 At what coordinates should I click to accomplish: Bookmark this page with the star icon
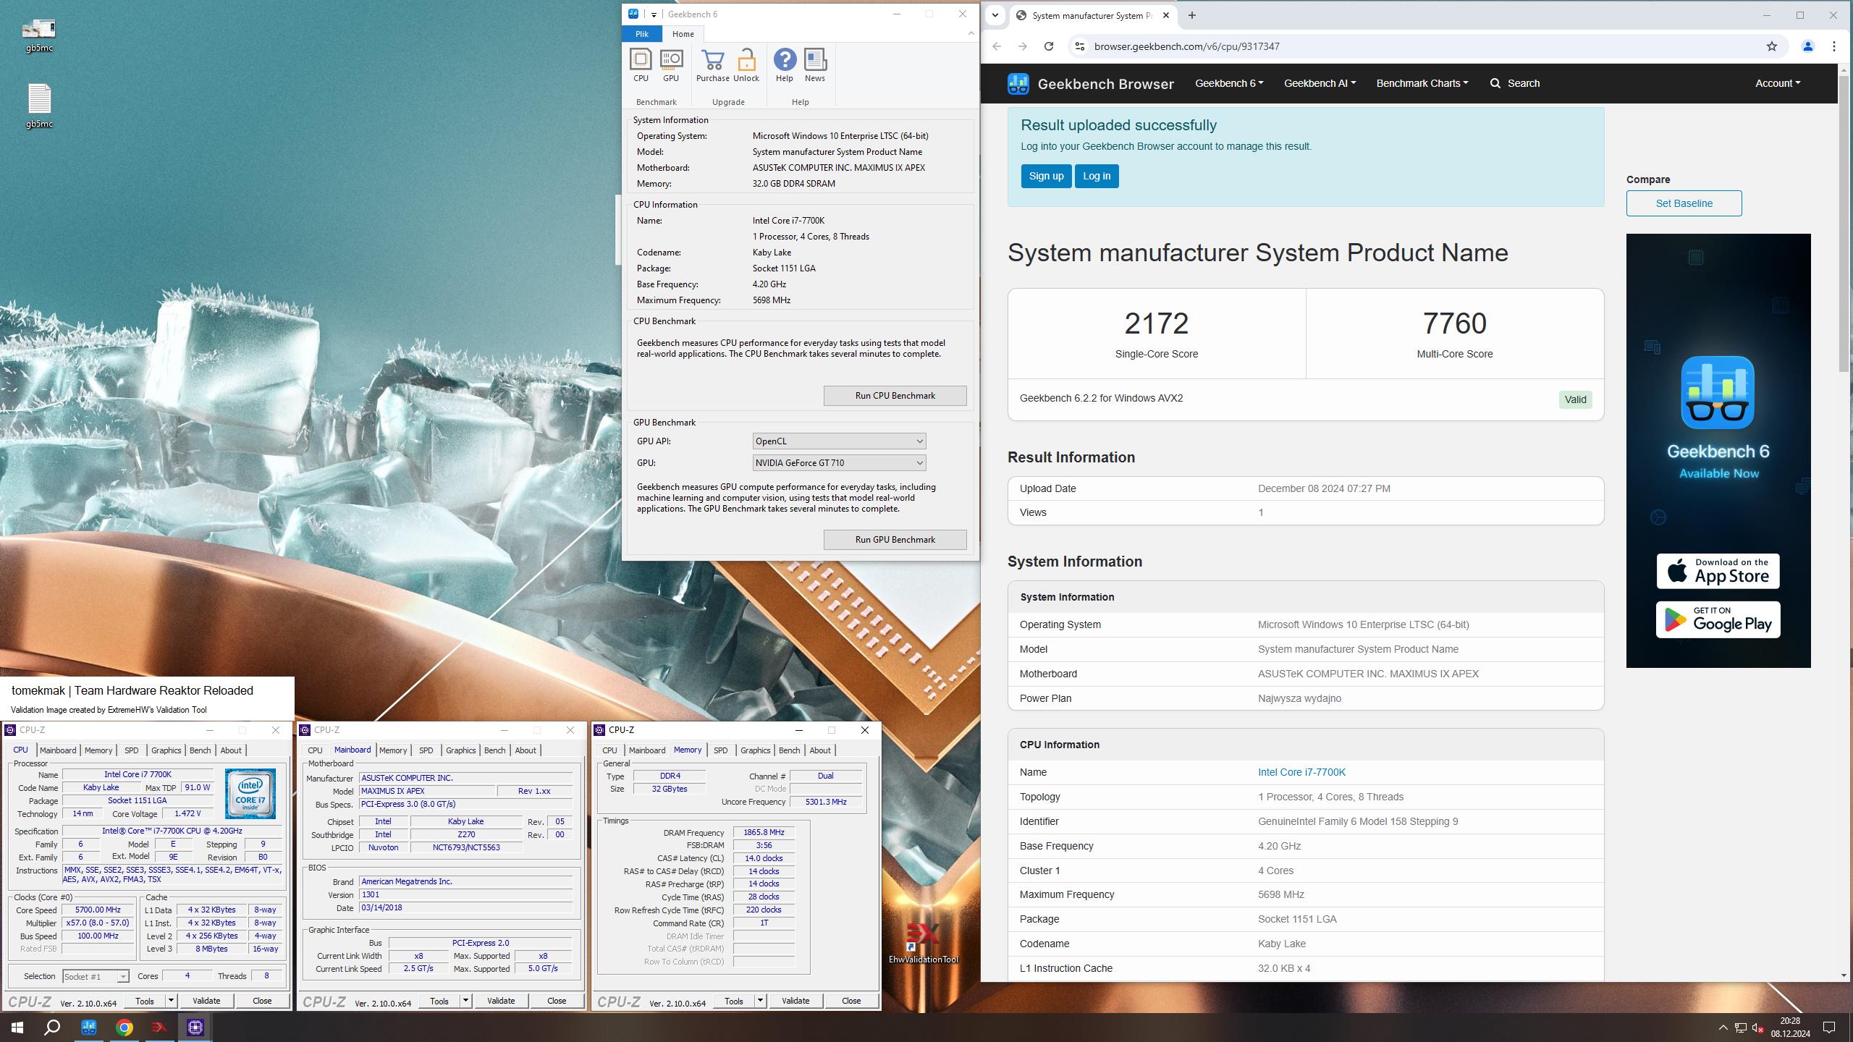[x=1771, y=46]
